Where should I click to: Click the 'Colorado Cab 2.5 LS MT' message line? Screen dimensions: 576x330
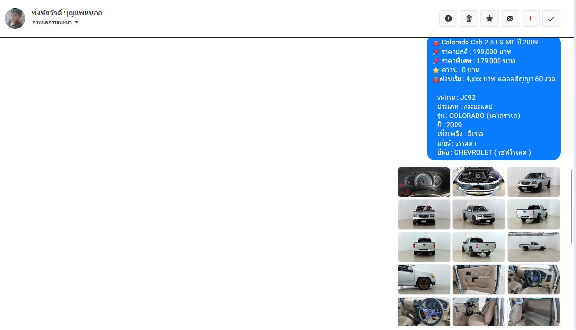pos(485,42)
